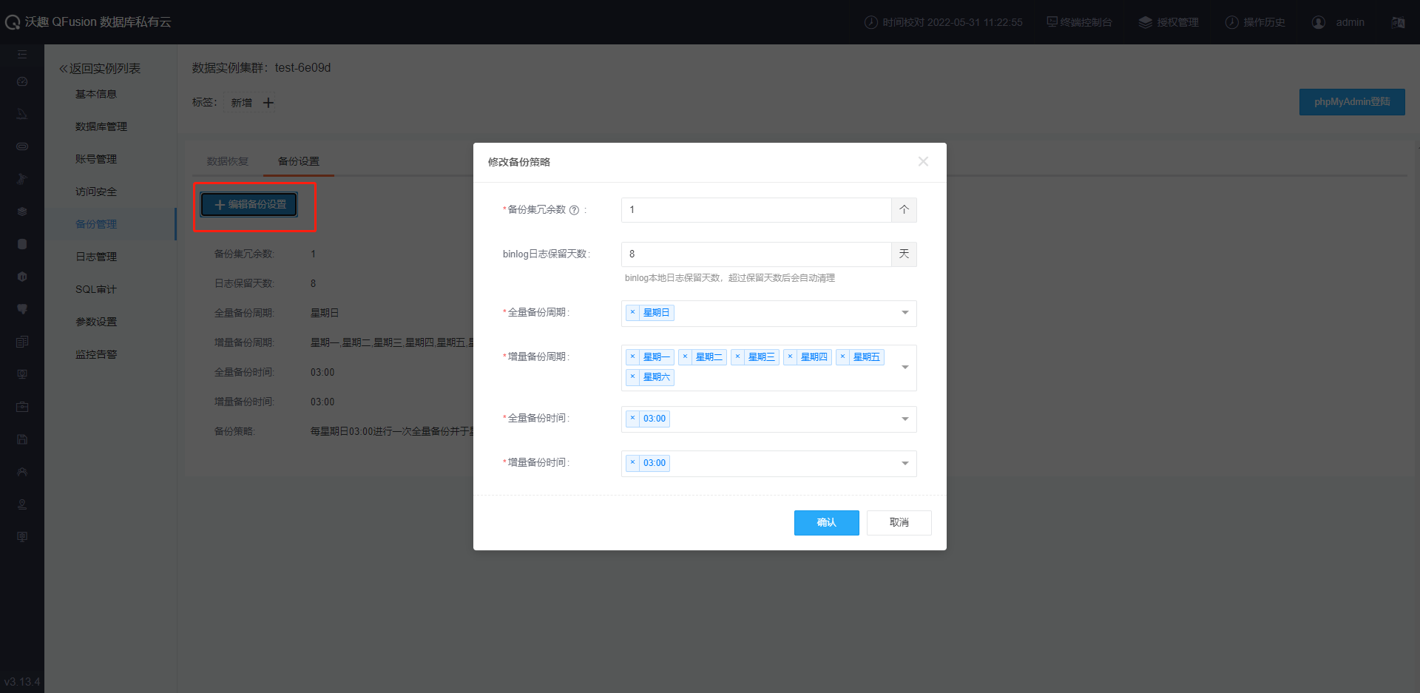Click the 编辑备份设置 button
The width and height of the screenshot is (1420, 693).
click(x=249, y=205)
